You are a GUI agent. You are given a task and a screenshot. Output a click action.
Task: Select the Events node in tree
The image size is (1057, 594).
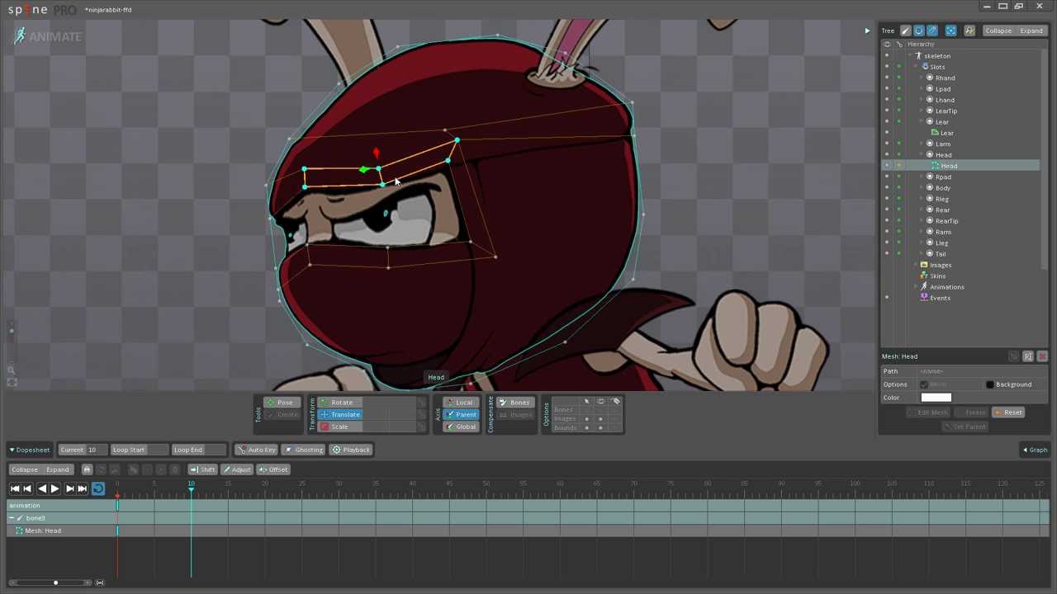(x=939, y=298)
